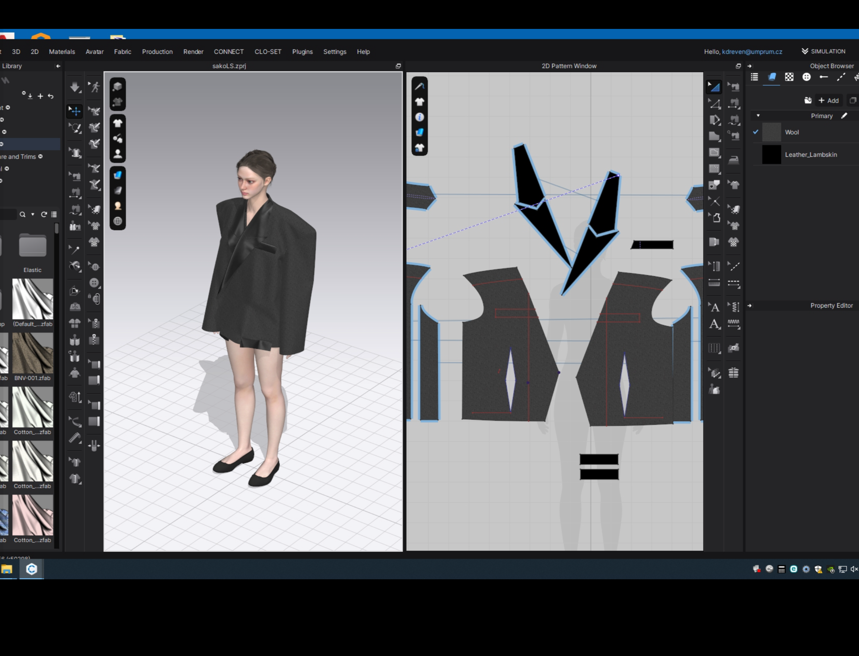Select the Elastic tool in the 2D toolbar

pyautogui.click(x=734, y=307)
